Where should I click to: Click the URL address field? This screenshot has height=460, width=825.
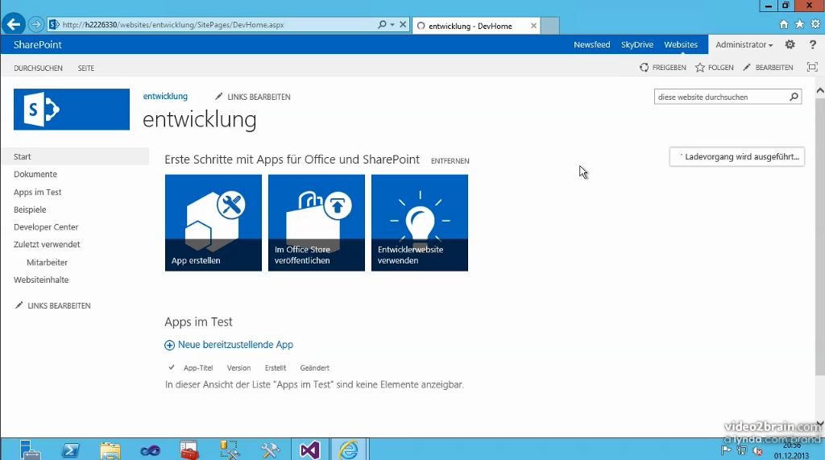click(218, 25)
